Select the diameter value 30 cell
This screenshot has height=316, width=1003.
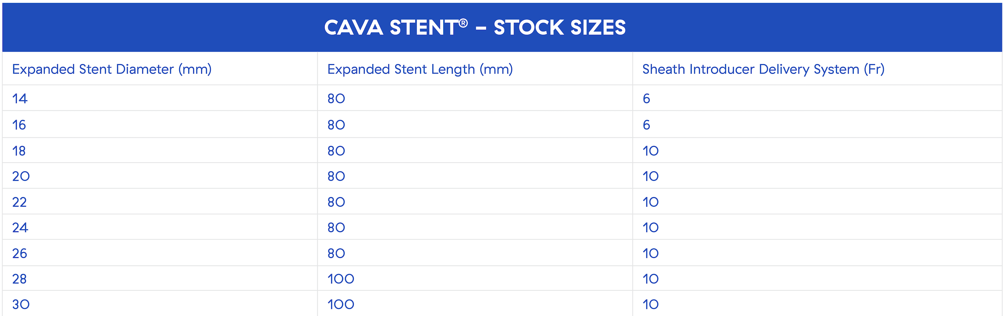coord(21,304)
